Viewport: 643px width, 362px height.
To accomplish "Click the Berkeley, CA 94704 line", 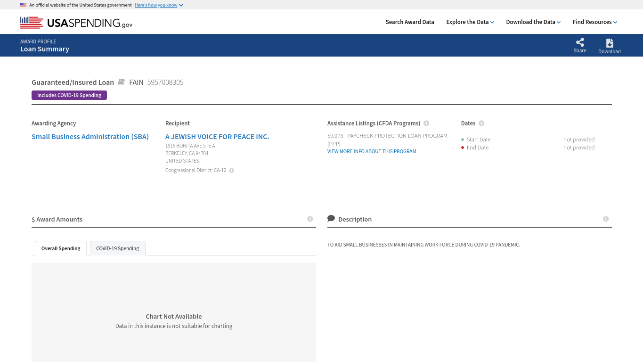I will pos(187,154).
